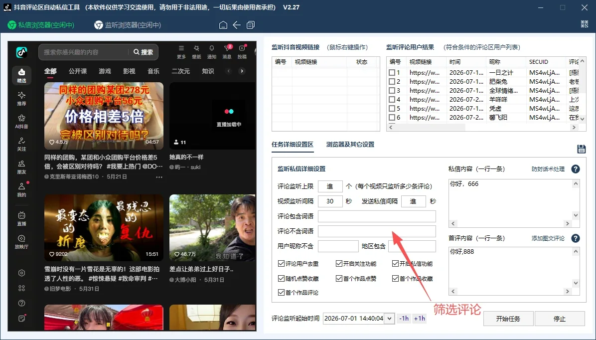This screenshot has height=340, width=596.
Task: Open 放映厅 in the sidebar
Action: tap(21, 241)
